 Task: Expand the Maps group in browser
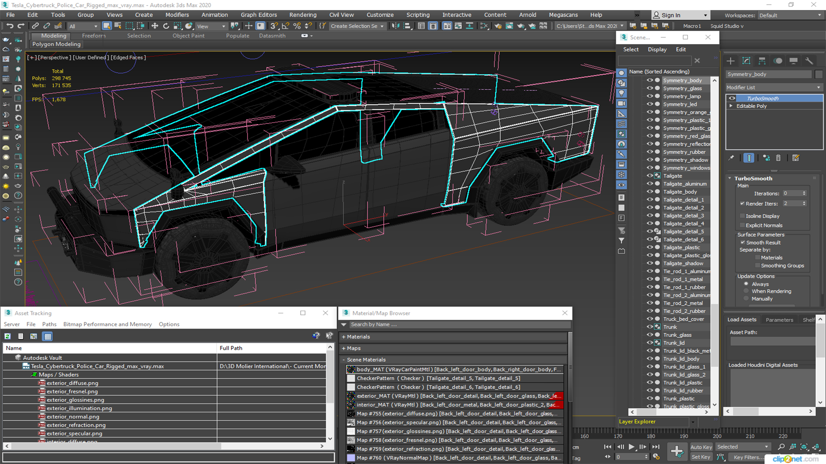pyautogui.click(x=344, y=348)
